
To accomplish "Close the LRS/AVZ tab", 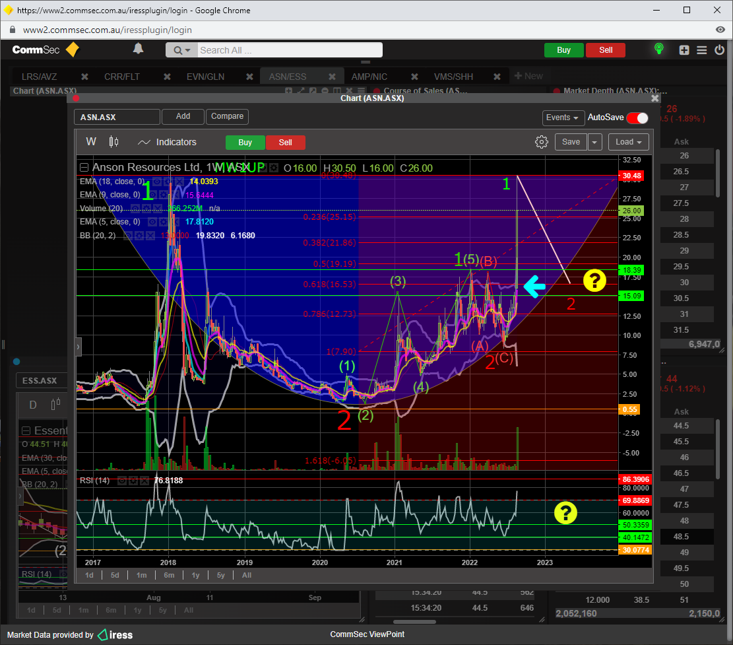I will click(84, 77).
